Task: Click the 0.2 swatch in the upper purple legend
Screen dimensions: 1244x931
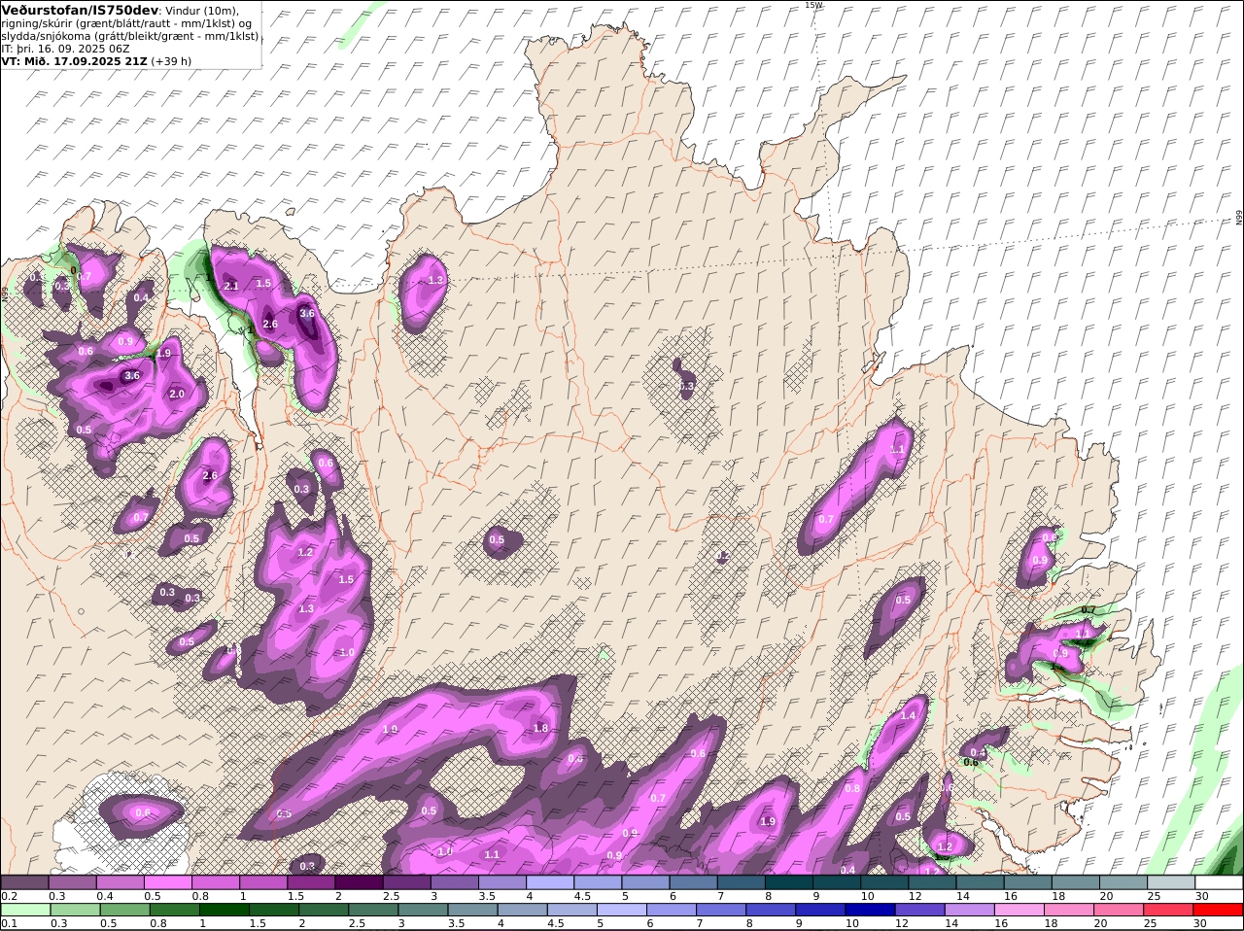Action: 24,882
